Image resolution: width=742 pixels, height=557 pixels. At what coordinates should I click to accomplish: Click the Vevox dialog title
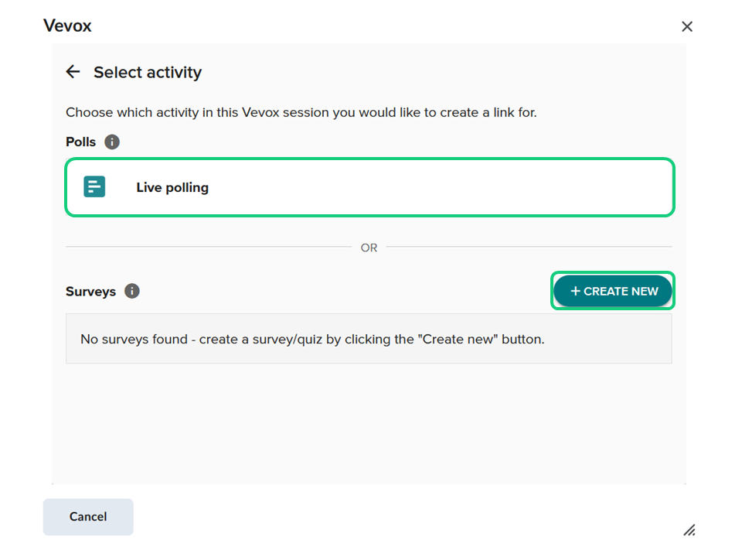[x=67, y=26]
